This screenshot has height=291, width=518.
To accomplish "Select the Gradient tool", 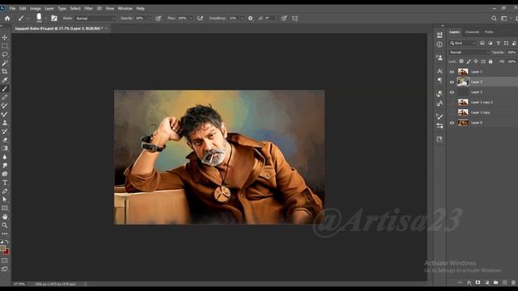I will click(5, 149).
